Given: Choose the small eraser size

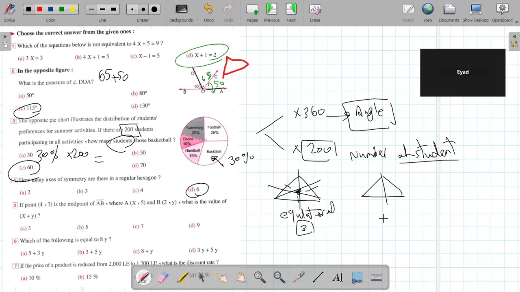Looking at the screenshot, I should tap(132, 9).
